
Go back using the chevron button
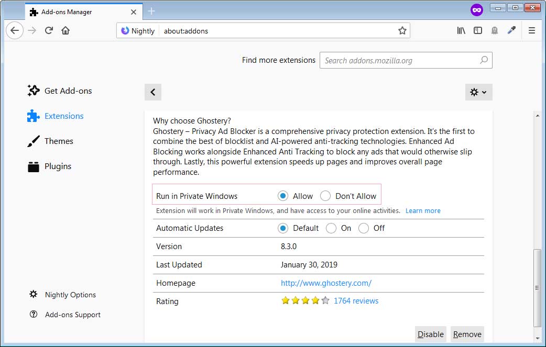tap(153, 92)
